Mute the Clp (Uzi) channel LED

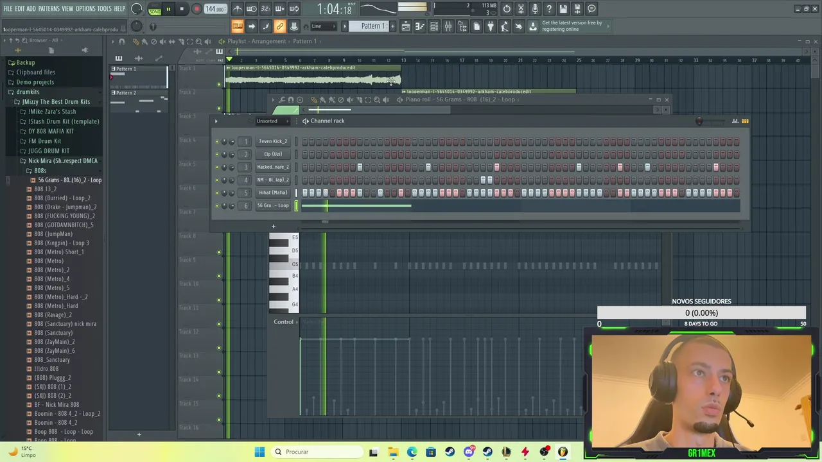217,154
